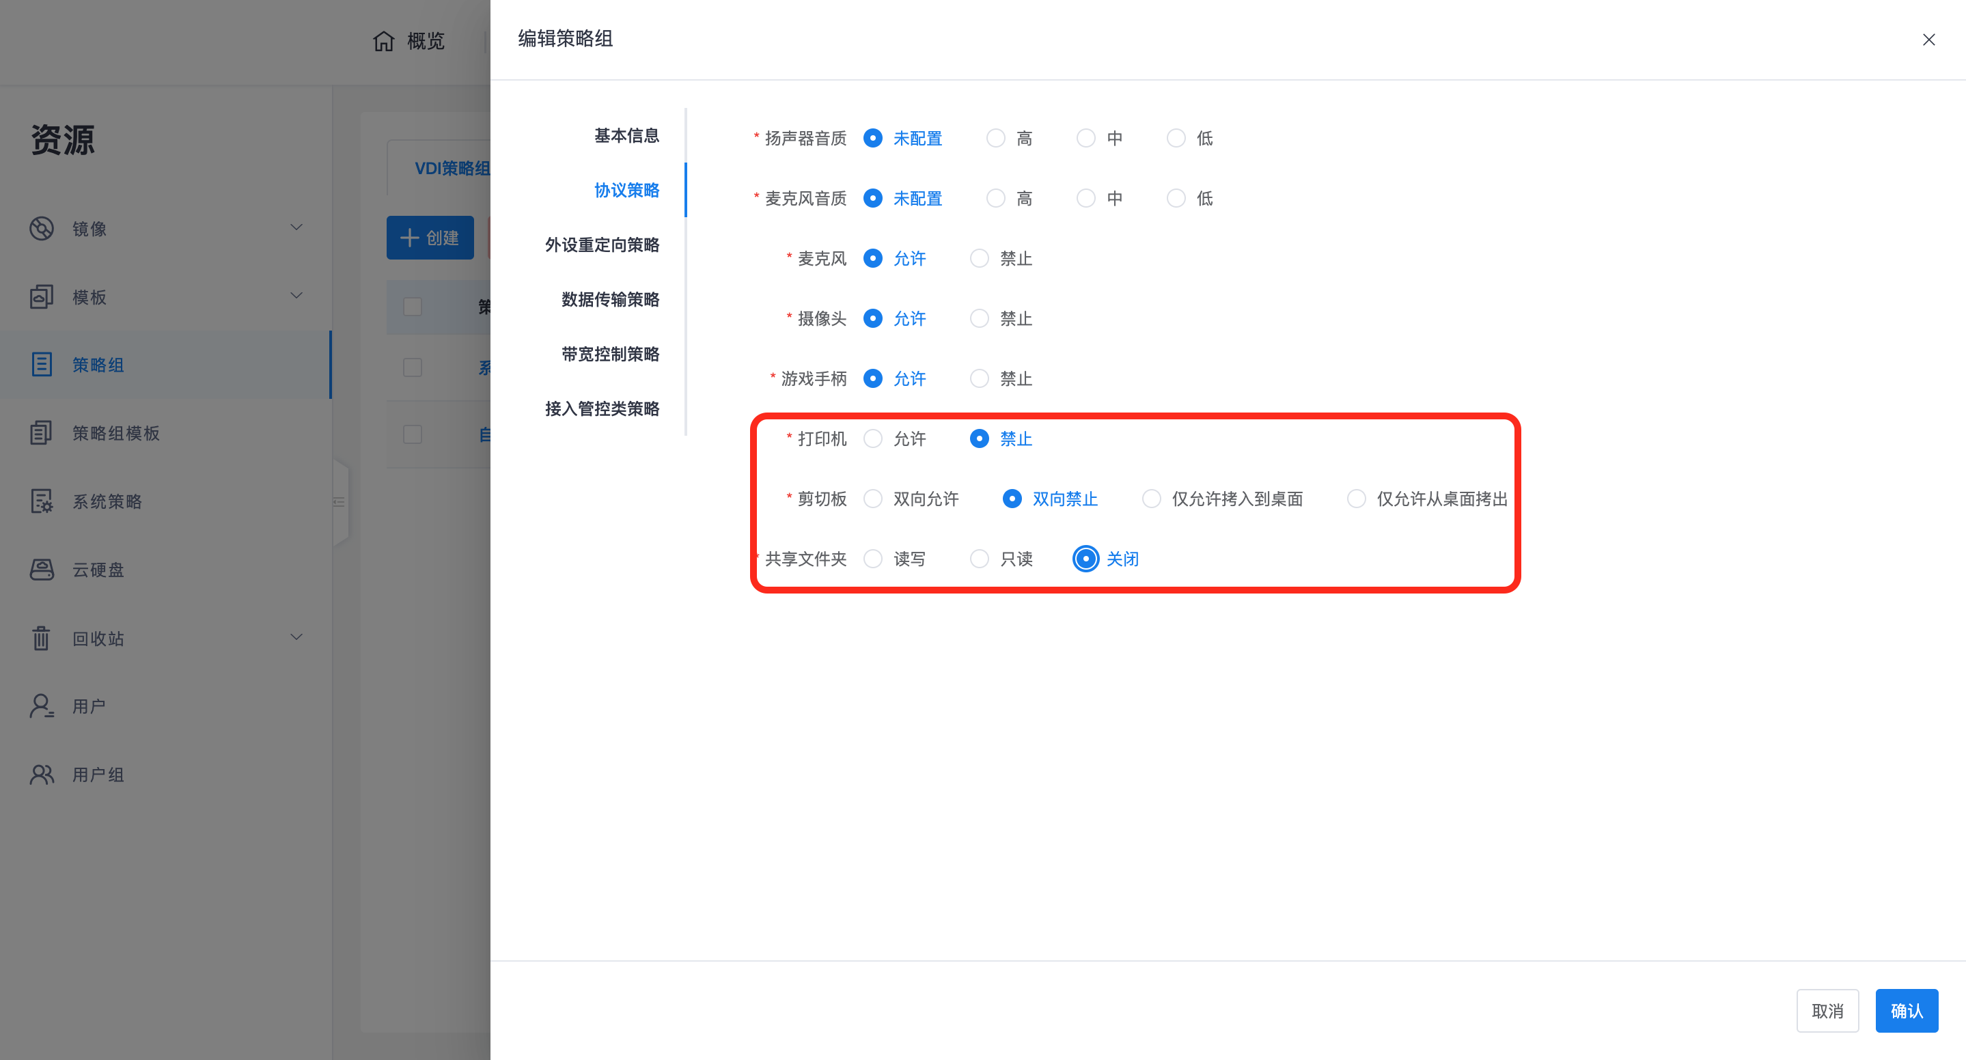Close the 编辑策略组 dialog with X

tap(1928, 40)
